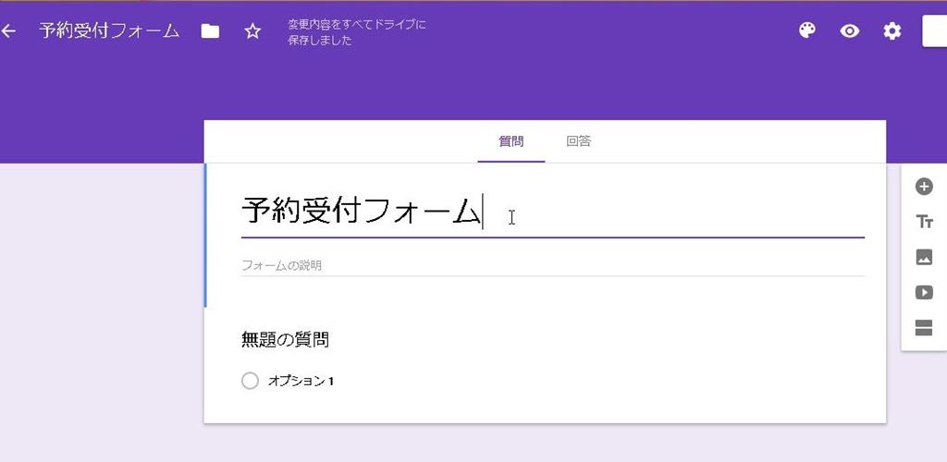Viewport: 947px width, 462px height.
Task: Switch to the 質問 tab
Action: click(x=510, y=141)
